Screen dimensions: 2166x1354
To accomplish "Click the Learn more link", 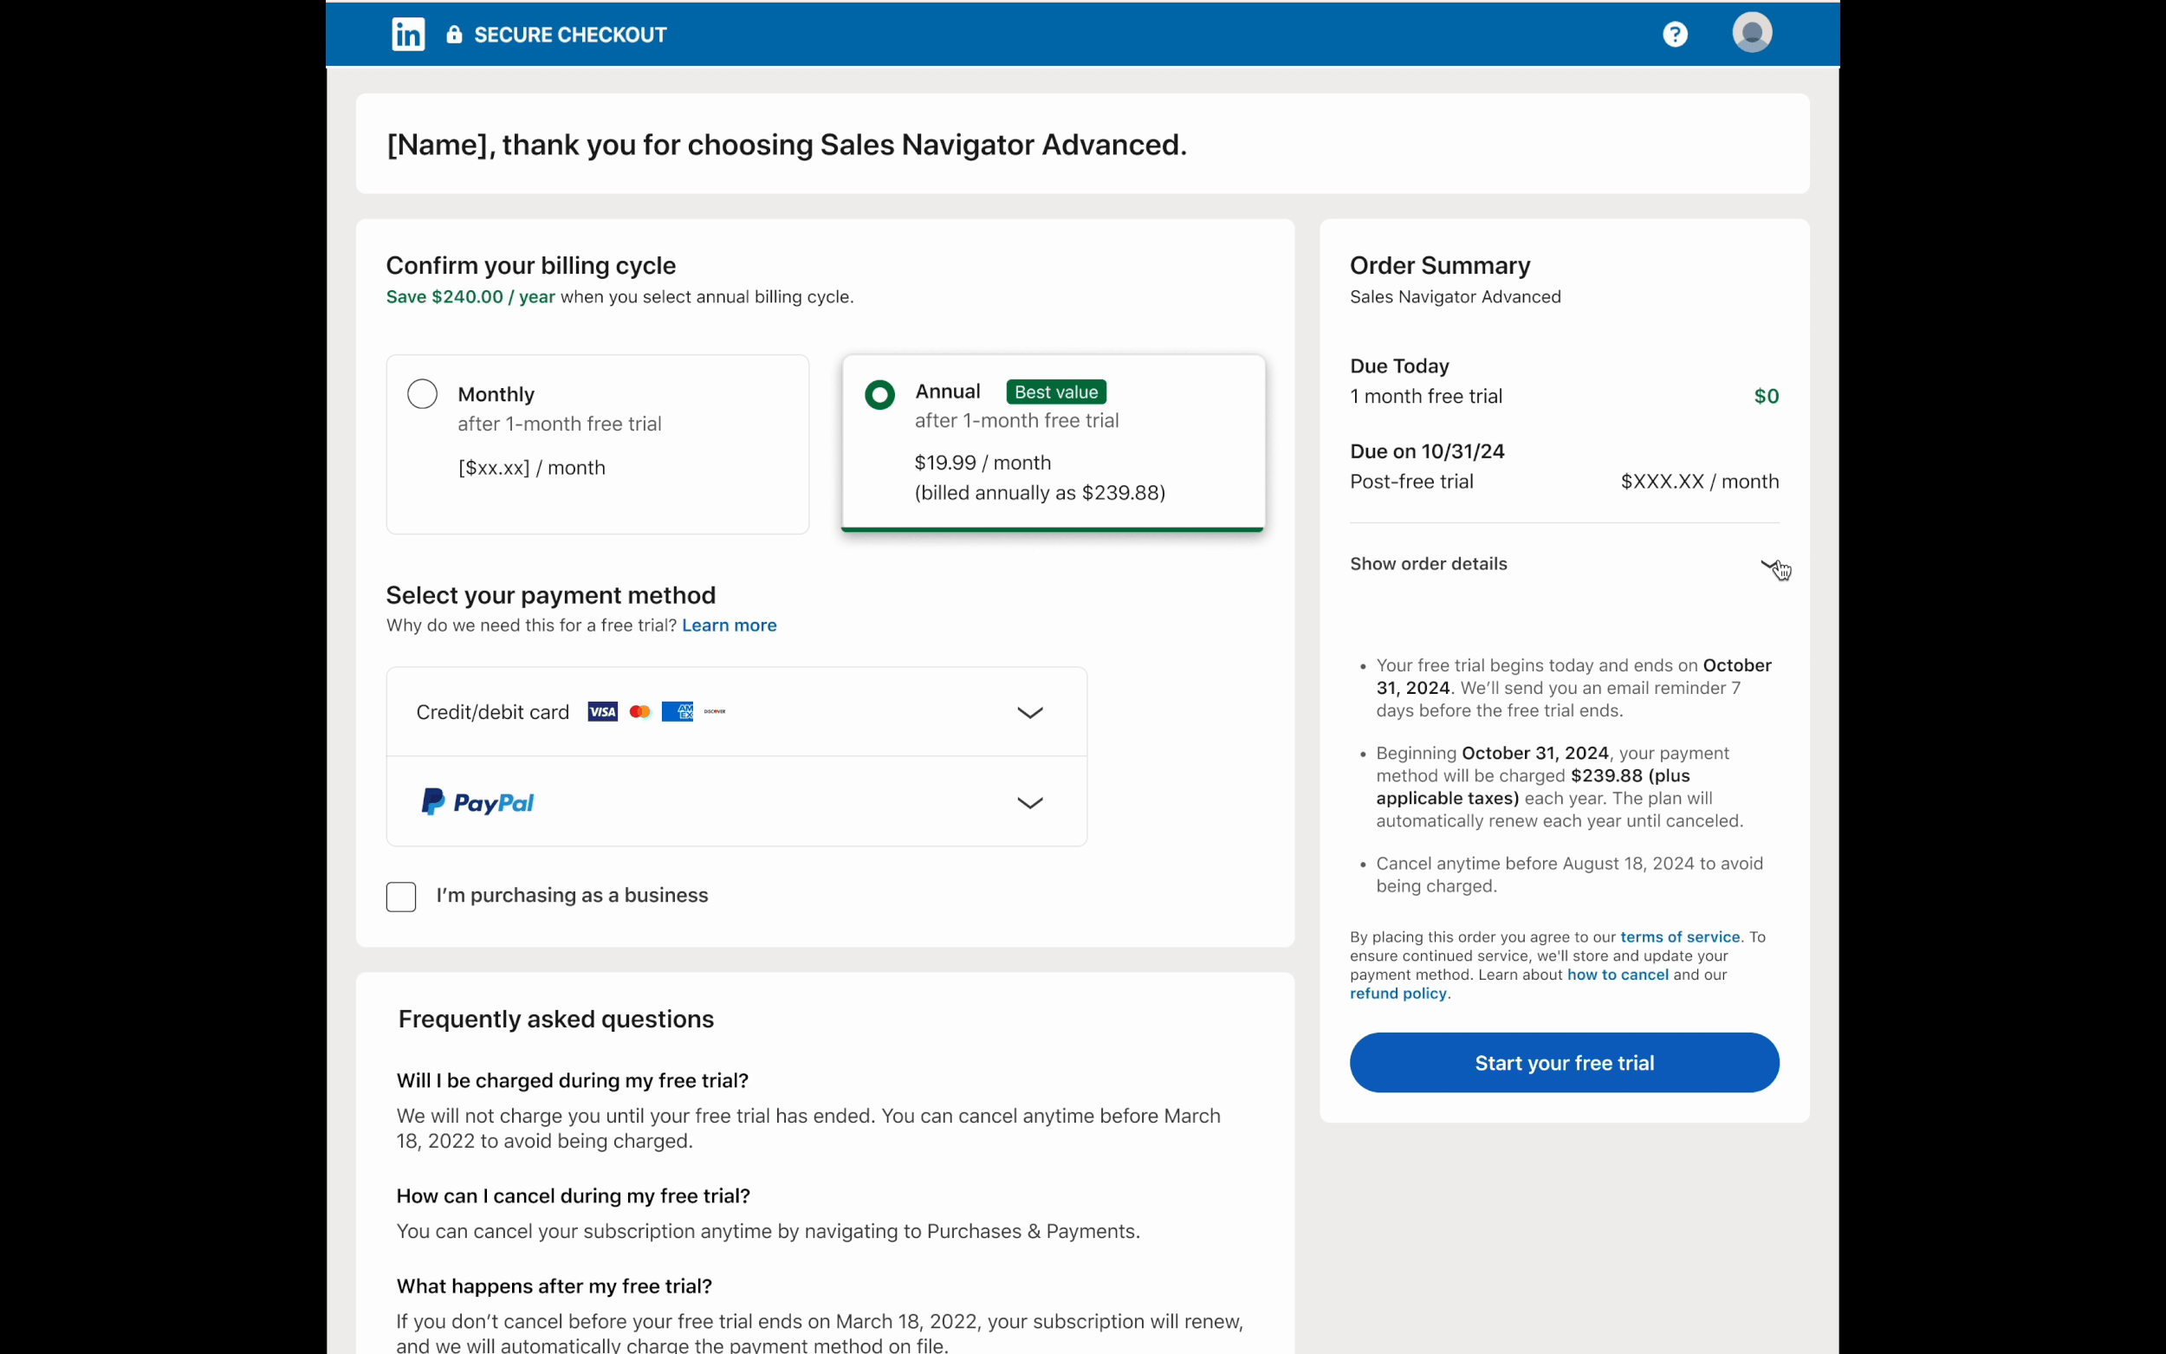I will point(729,625).
